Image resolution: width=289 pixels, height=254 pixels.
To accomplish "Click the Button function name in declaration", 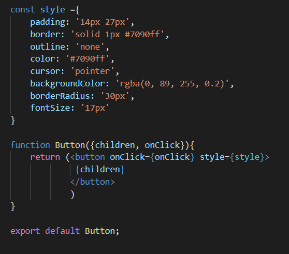I will (x=70, y=145).
